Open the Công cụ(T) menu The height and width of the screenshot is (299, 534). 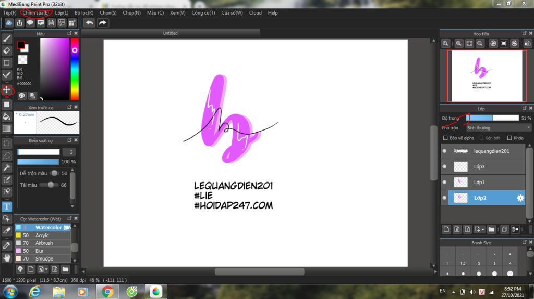coord(203,12)
